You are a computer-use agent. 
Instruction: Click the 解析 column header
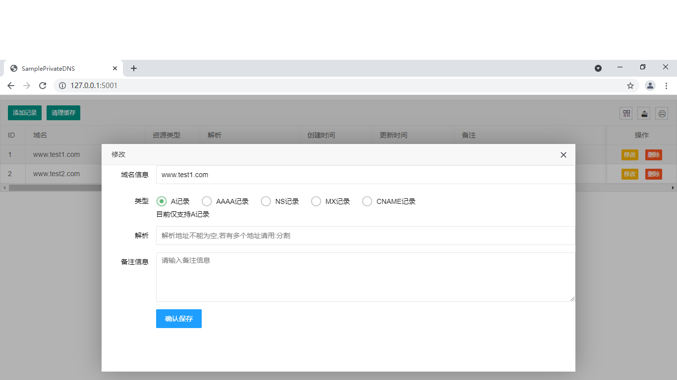(250, 135)
